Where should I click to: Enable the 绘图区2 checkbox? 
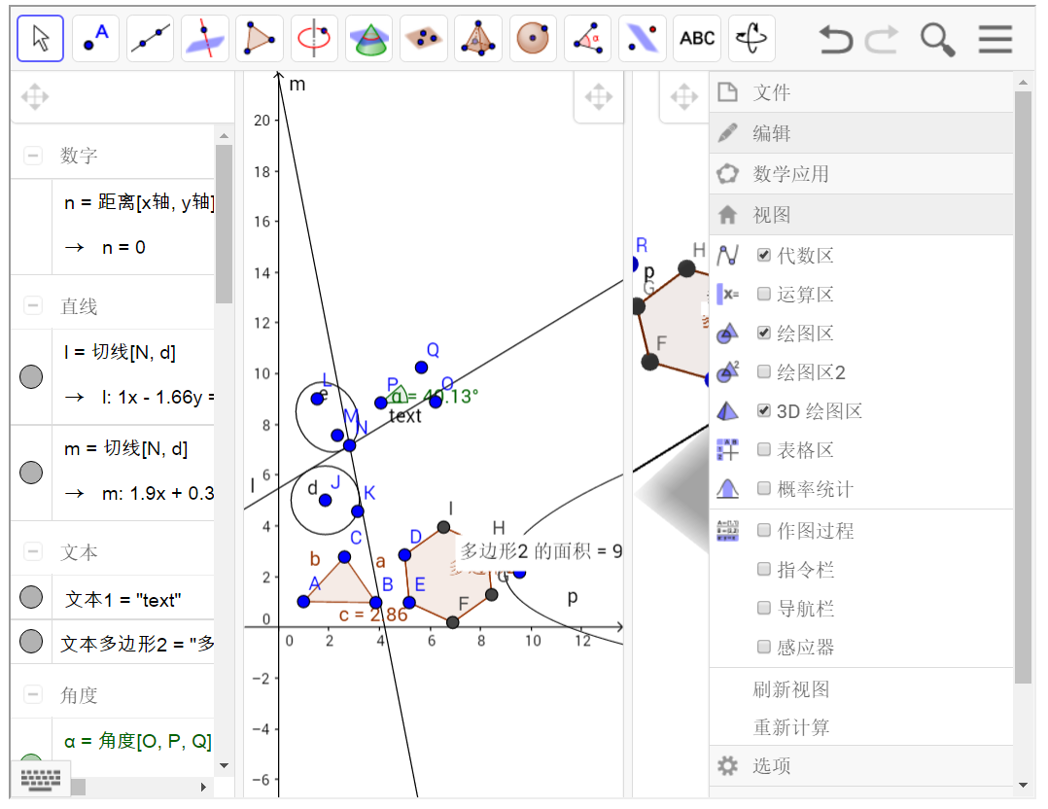click(764, 371)
